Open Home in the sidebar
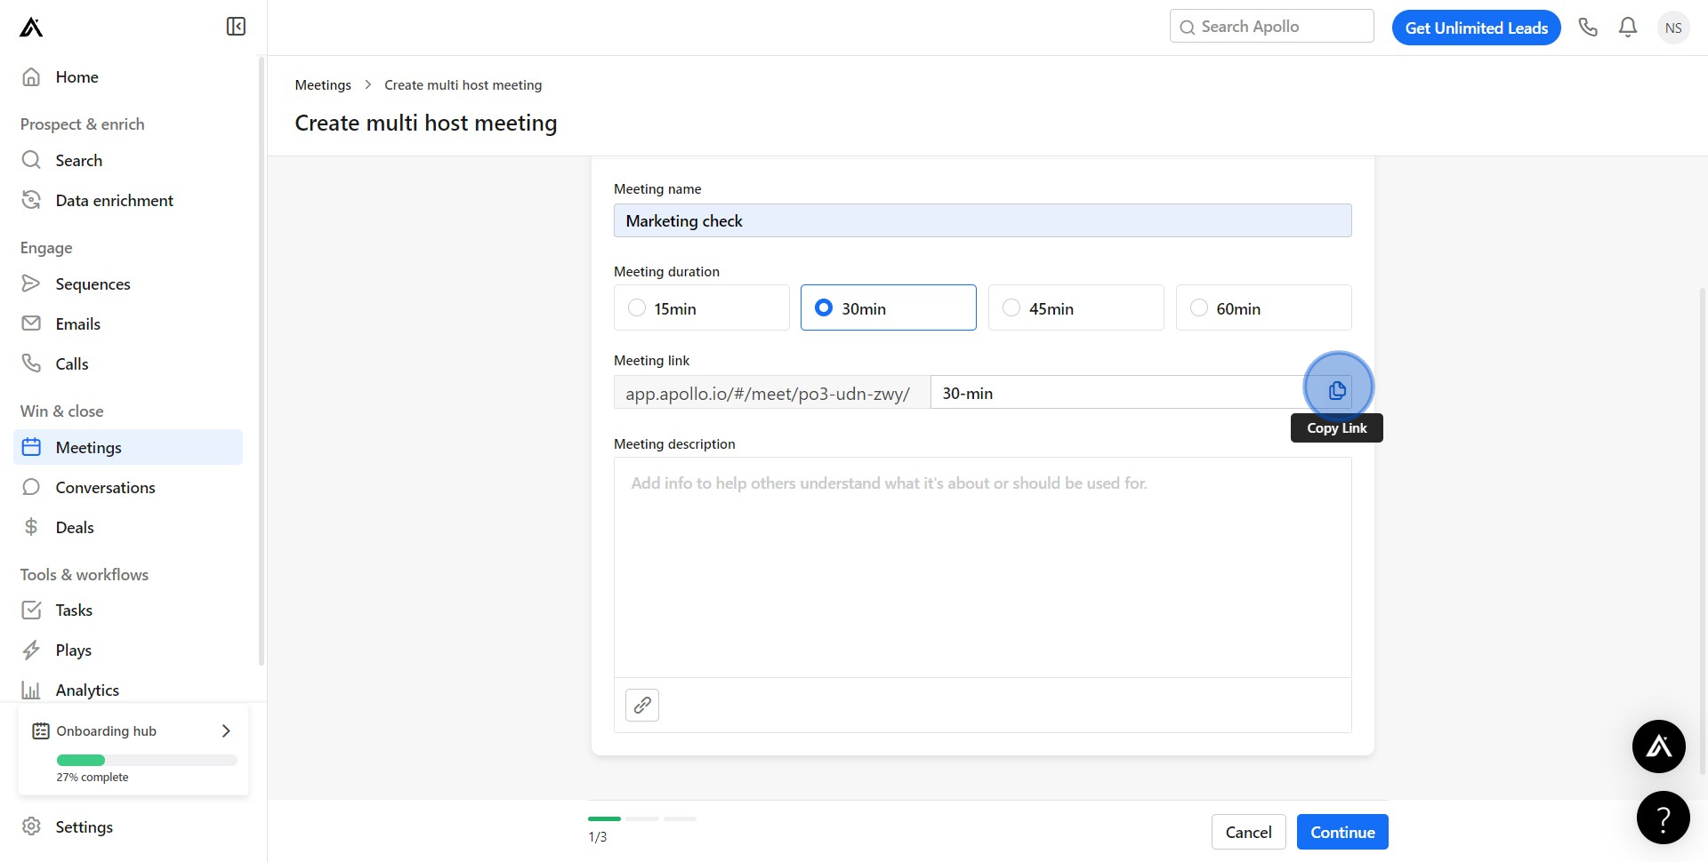Image resolution: width=1708 pixels, height=862 pixels. (x=128, y=76)
